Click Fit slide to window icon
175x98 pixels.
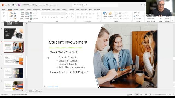(174, 94)
